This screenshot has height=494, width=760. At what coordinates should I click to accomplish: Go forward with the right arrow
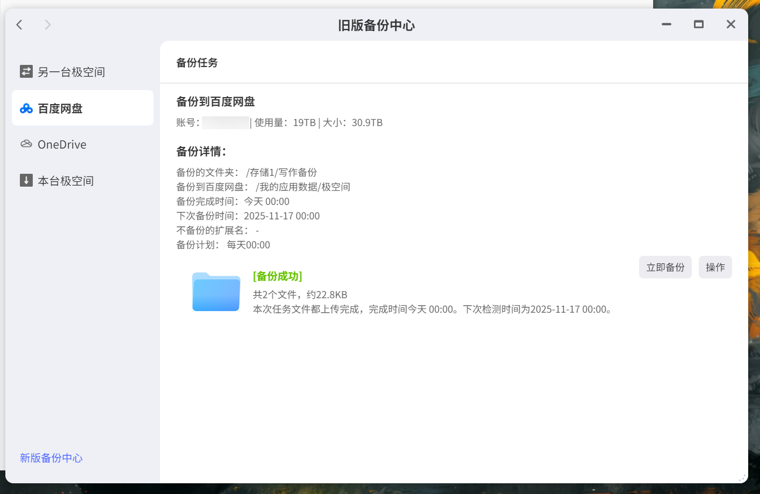tap(48, 25)
